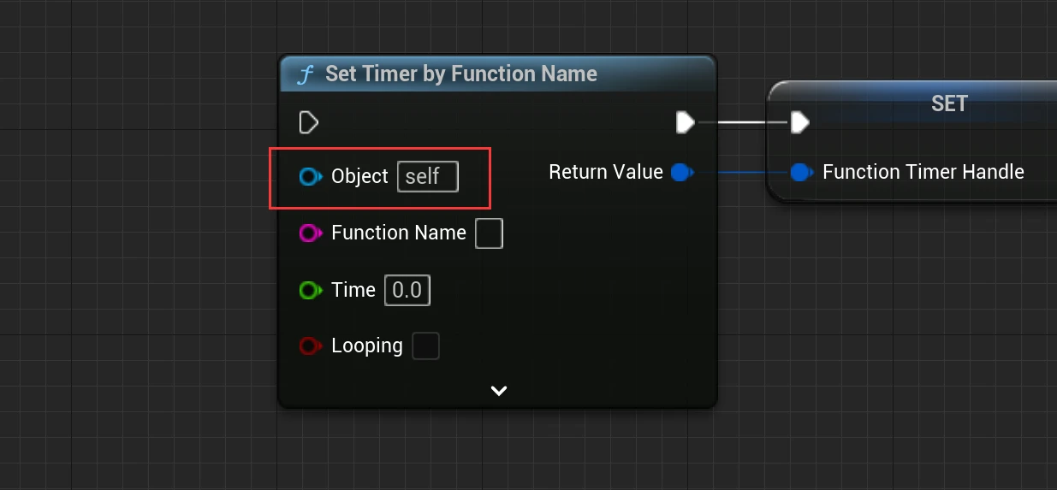Click the function icon in node title

305,75
